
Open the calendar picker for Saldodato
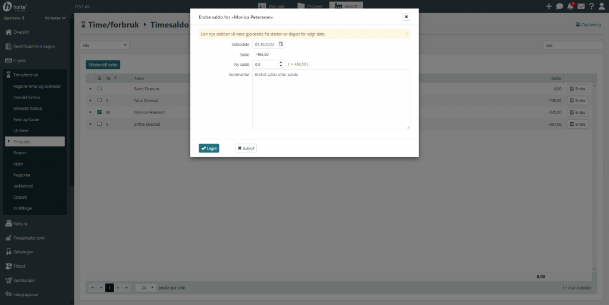click(x=281, y=44)
